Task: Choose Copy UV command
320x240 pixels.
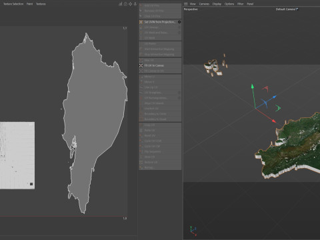Action: coord(160,125)
